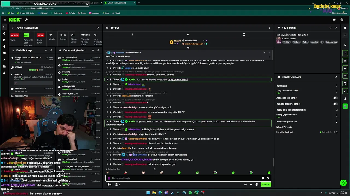Open wraithesports.com/ulkuemre link in chat
The width and height of the screenshot is (350, 196).
[x=155, y=121]
